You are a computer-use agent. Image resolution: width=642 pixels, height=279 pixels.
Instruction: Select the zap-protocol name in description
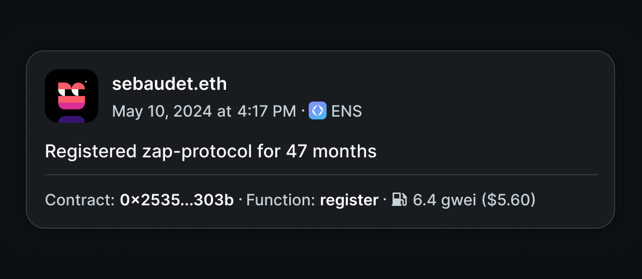(196, 152)
